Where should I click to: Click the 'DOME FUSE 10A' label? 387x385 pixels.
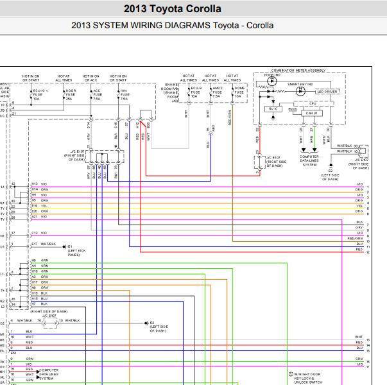[x=239, y=92]
